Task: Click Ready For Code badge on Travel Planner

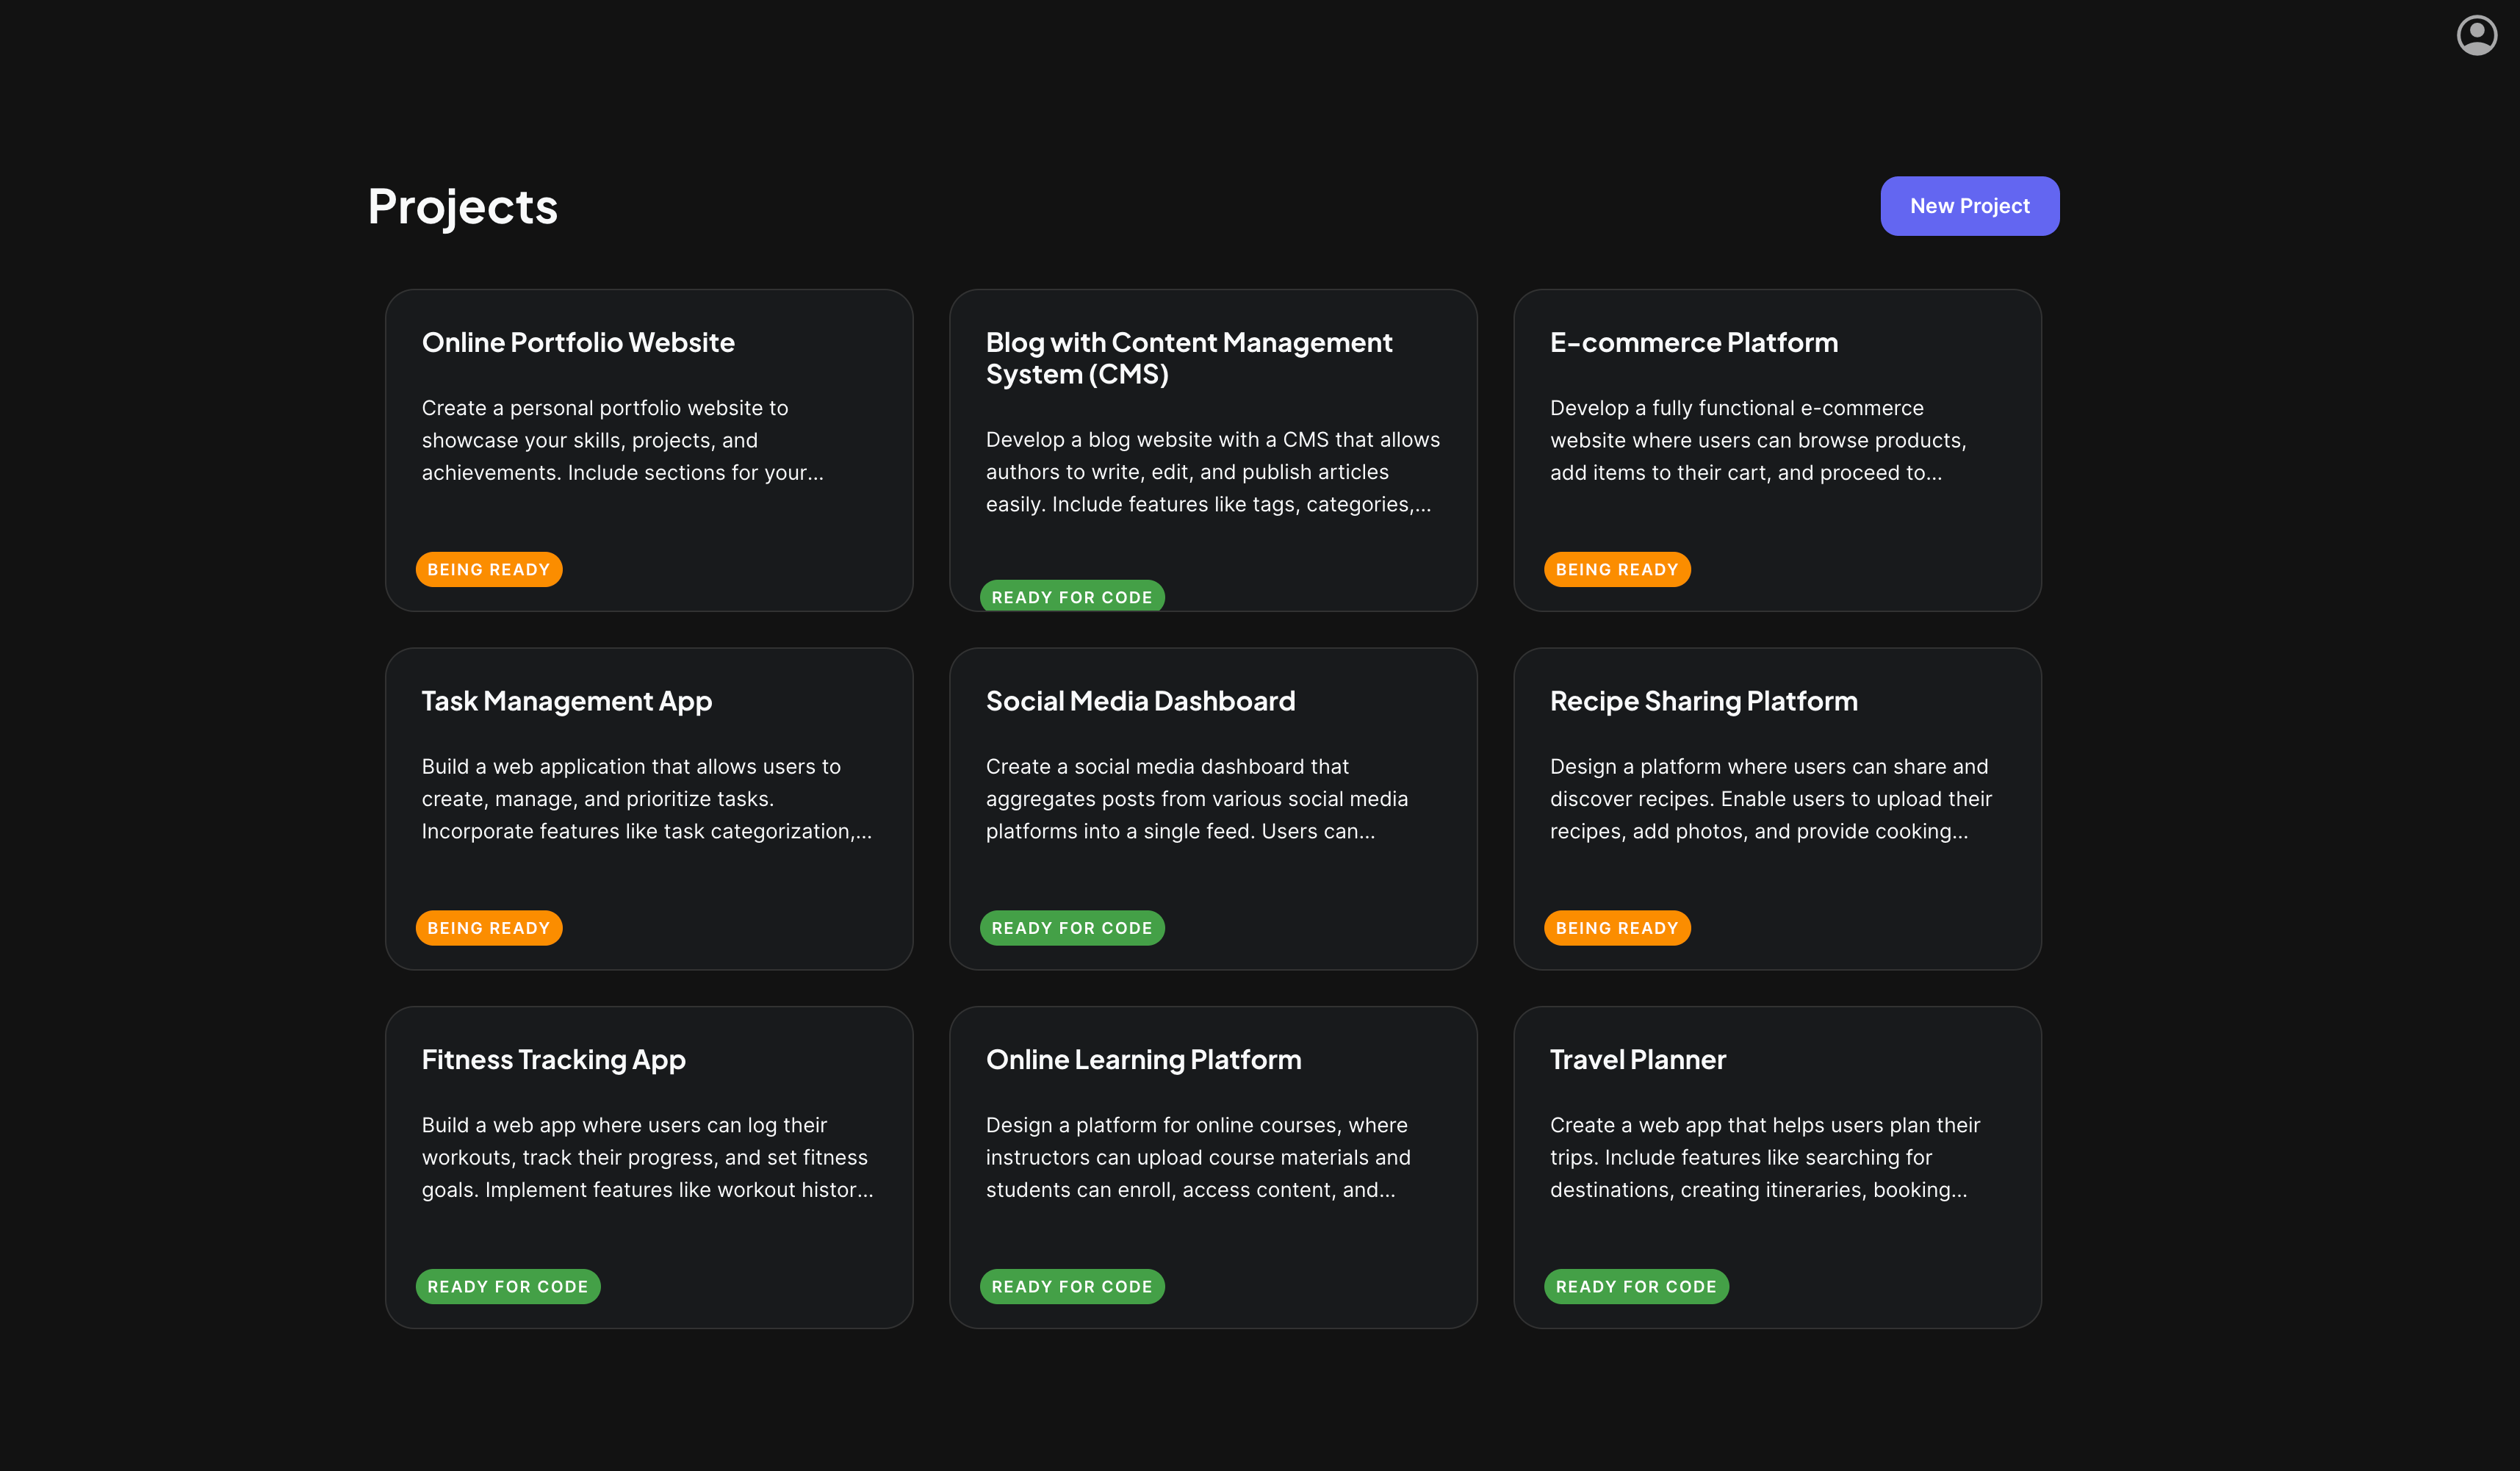Action: pyautogui.click(x=1635, y=1287)
